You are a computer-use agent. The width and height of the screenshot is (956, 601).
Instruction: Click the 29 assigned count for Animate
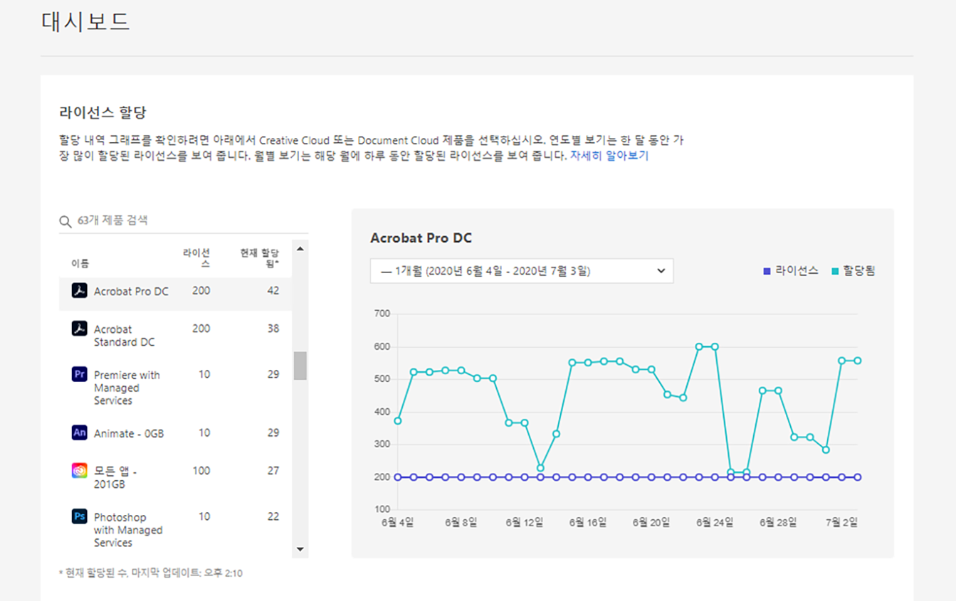[x=273, y=432]
